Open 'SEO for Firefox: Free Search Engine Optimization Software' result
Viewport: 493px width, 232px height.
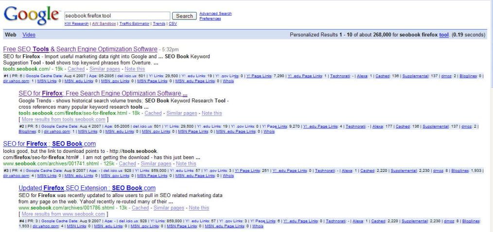(103, 94)
